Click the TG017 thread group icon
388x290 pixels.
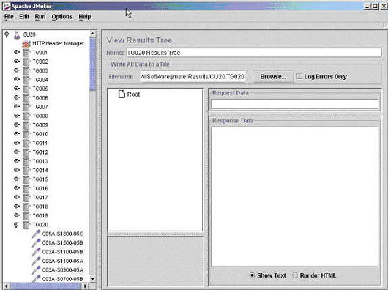click(x=26, y=198)
